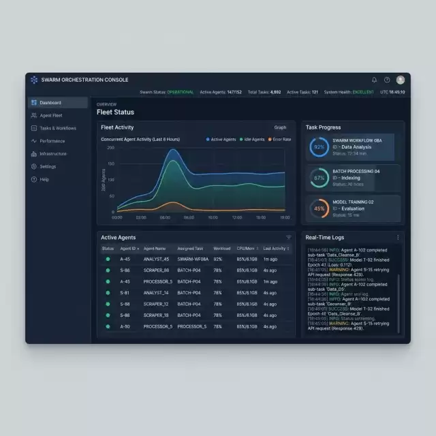Click the Active Tasks 121 counter
436x436 pixels.
click(x=302, y=92)
